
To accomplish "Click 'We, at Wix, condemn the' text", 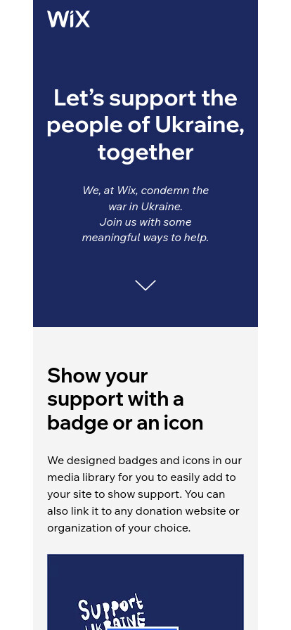I will pos(145,191).
